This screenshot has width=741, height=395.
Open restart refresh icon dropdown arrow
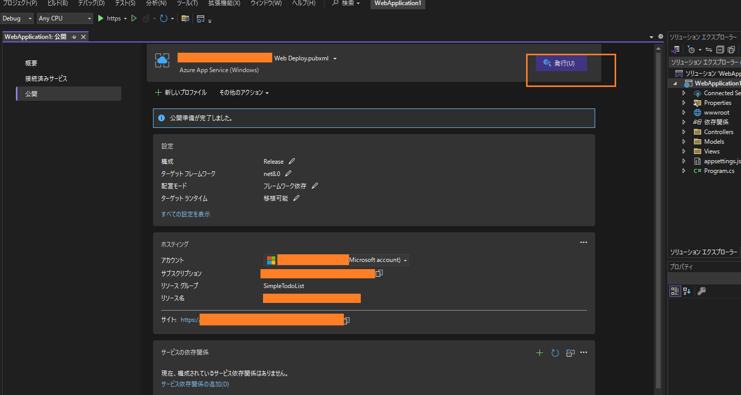click(x=172, y=18)
